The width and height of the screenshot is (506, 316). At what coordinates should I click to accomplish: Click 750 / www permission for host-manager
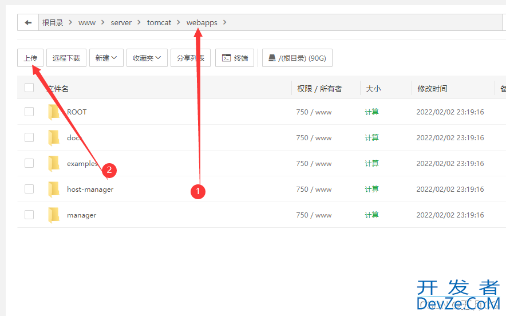(x=314, y=189)
